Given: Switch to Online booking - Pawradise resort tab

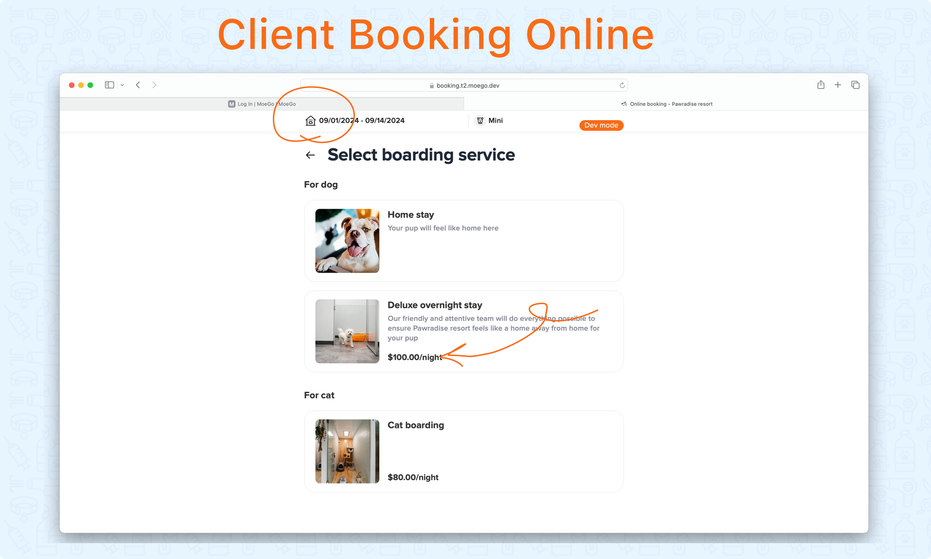Looking at the screenshot, I should (666, 104).
